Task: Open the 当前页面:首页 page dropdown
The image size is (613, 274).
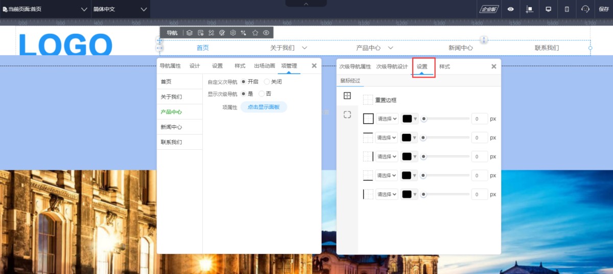Action: click(45, 9)
